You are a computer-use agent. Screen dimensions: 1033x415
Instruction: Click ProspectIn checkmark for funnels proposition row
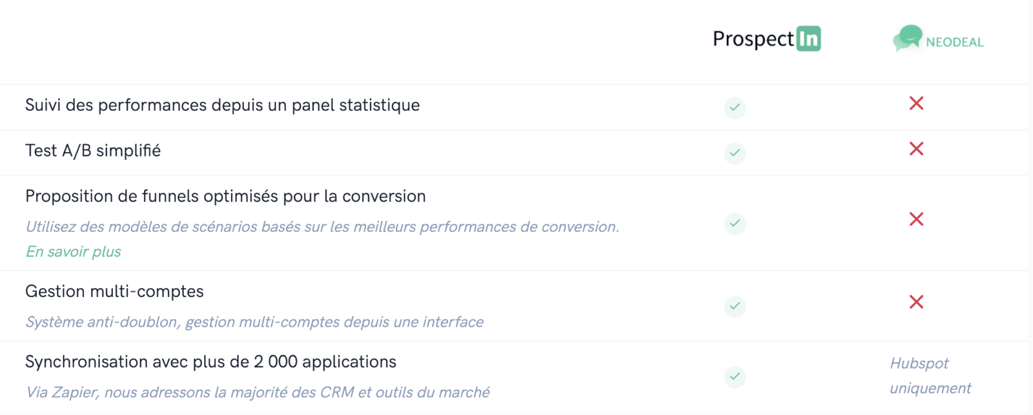[x=735, y=224]
